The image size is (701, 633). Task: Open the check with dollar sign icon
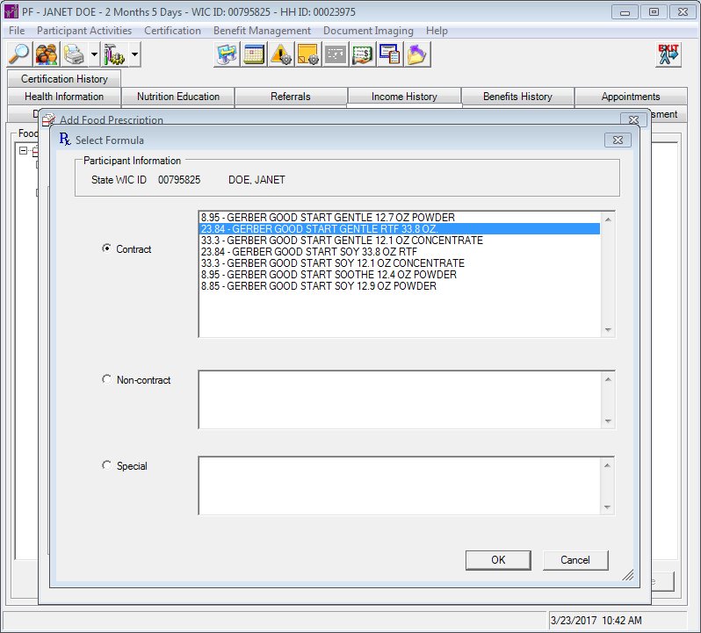coord(363,54)
